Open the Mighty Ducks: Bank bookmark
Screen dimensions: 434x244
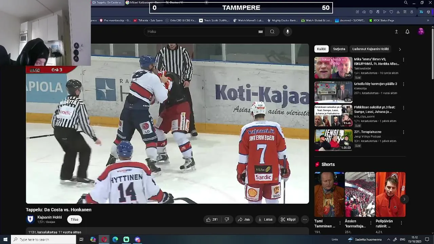[282, 20]
